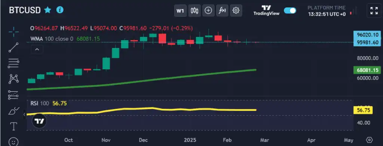Add BTCUSD to favorites with star icon
383x146 pixels.
pos(48,10)
